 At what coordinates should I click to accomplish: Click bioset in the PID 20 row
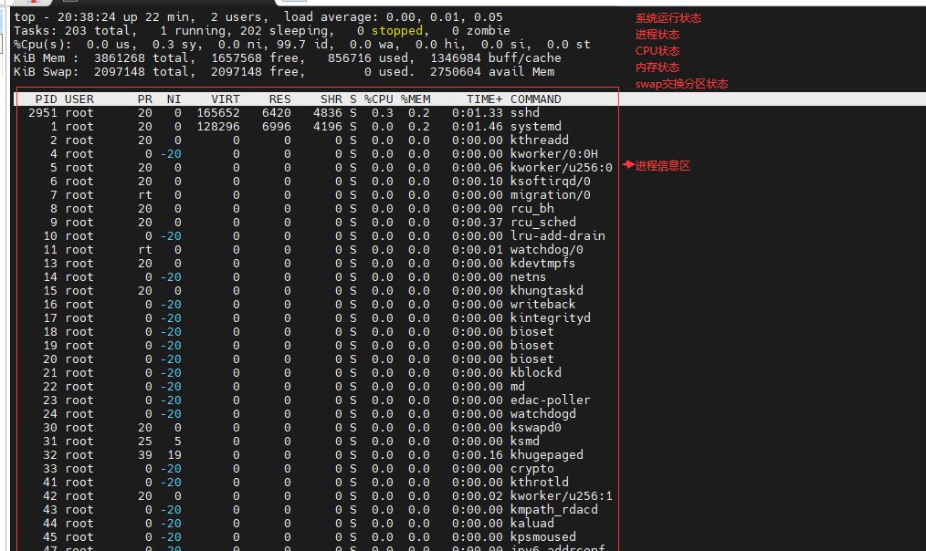tap(532, 359)
